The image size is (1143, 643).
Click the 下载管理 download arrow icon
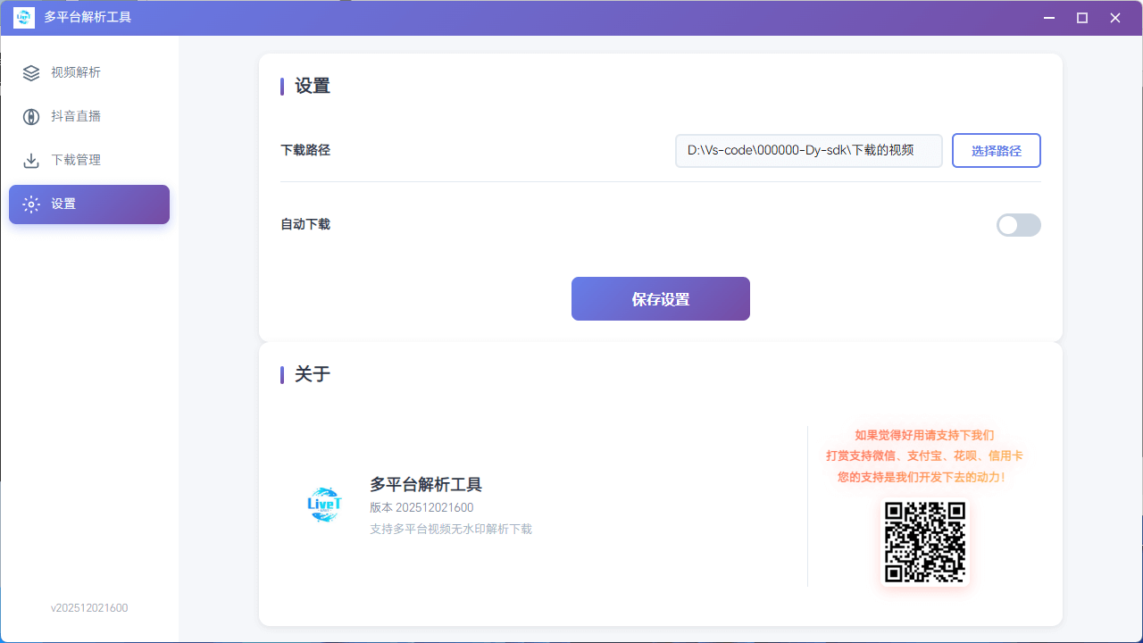(31, 160)
